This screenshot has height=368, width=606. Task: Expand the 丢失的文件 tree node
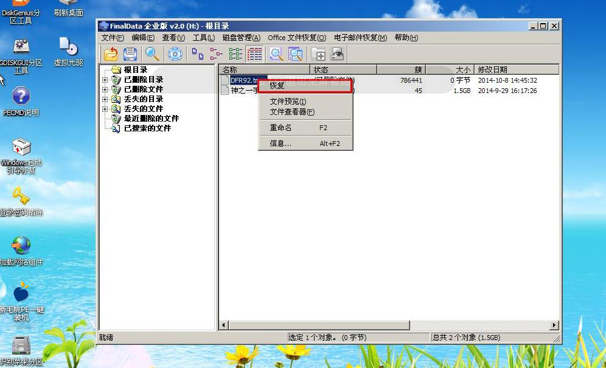[105, 109]
